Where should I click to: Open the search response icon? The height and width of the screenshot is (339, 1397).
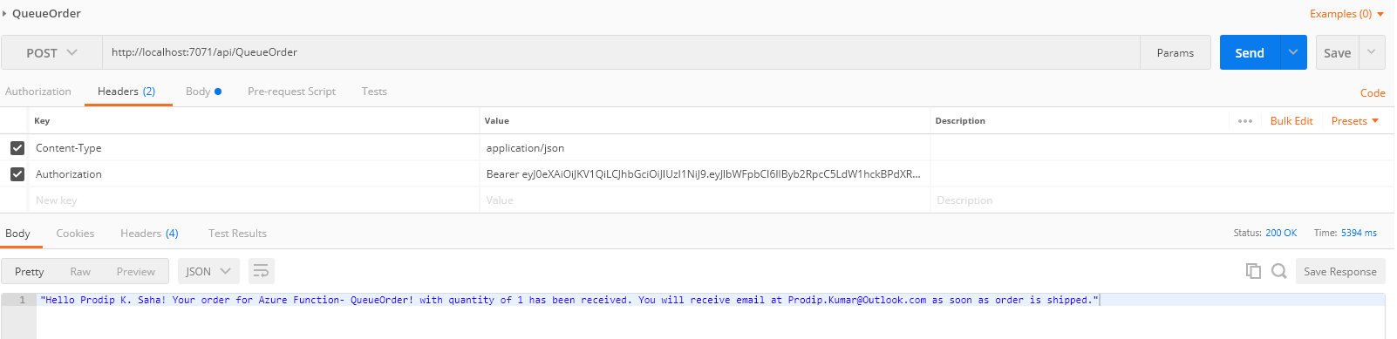tap(1279, 271)
